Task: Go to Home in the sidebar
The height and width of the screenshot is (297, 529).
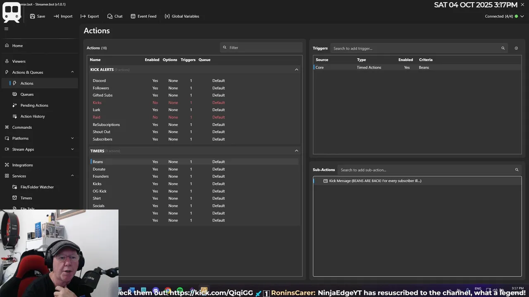Action: pyautogui.click(x=39, y=45)
